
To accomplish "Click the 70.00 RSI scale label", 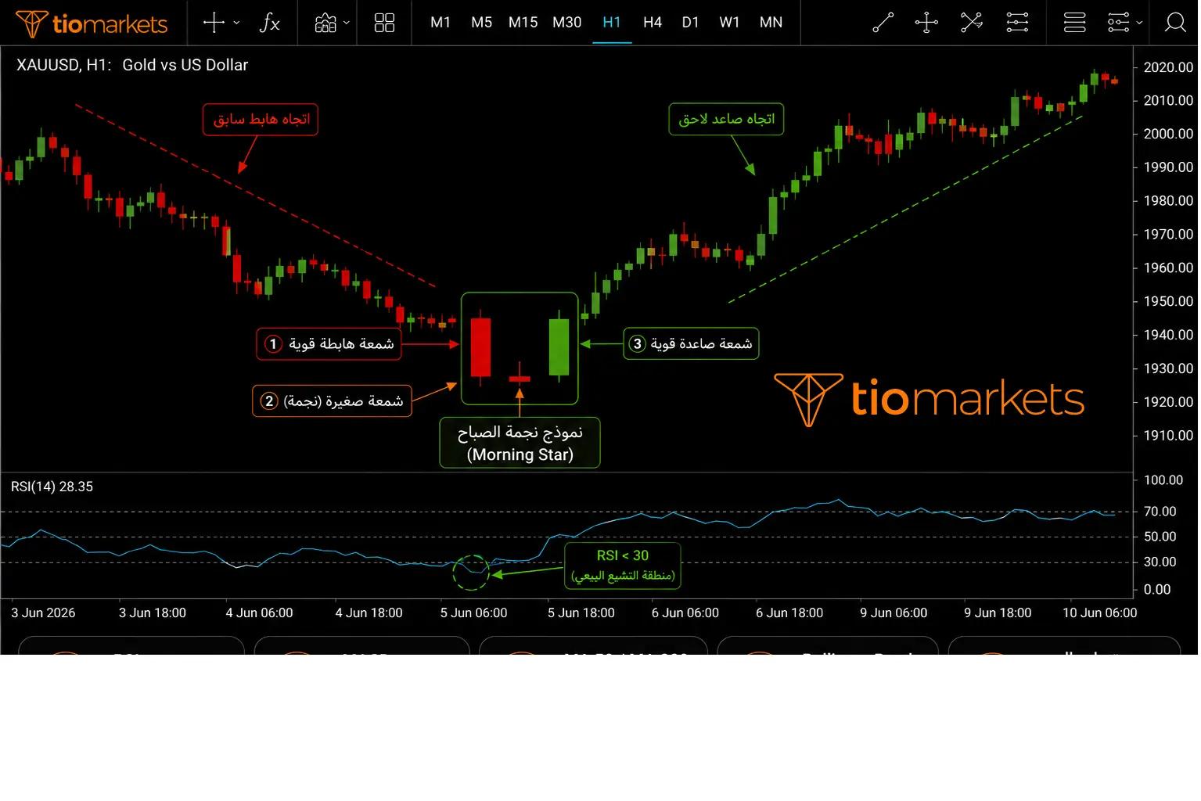I will 1160,512.
